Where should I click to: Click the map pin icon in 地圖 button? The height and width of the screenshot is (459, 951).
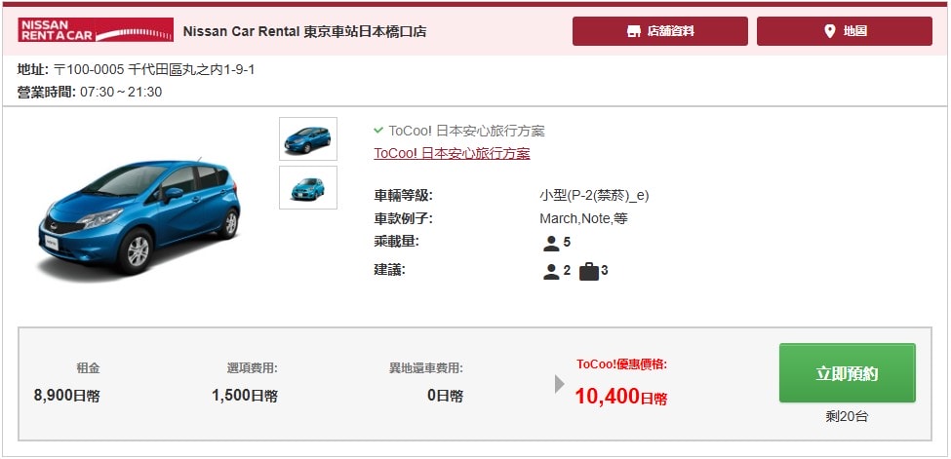coord(830,31)
